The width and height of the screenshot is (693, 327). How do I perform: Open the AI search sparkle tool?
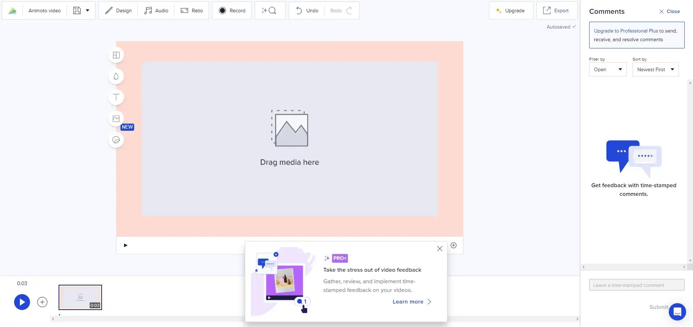(269, 10)
